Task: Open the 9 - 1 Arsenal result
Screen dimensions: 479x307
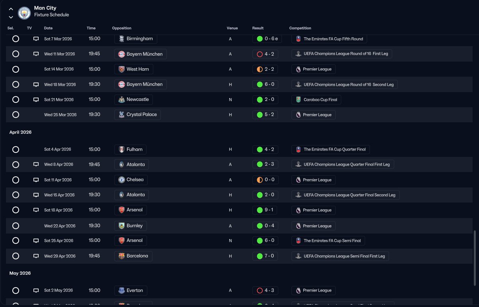Action: (x=265, y=210)
